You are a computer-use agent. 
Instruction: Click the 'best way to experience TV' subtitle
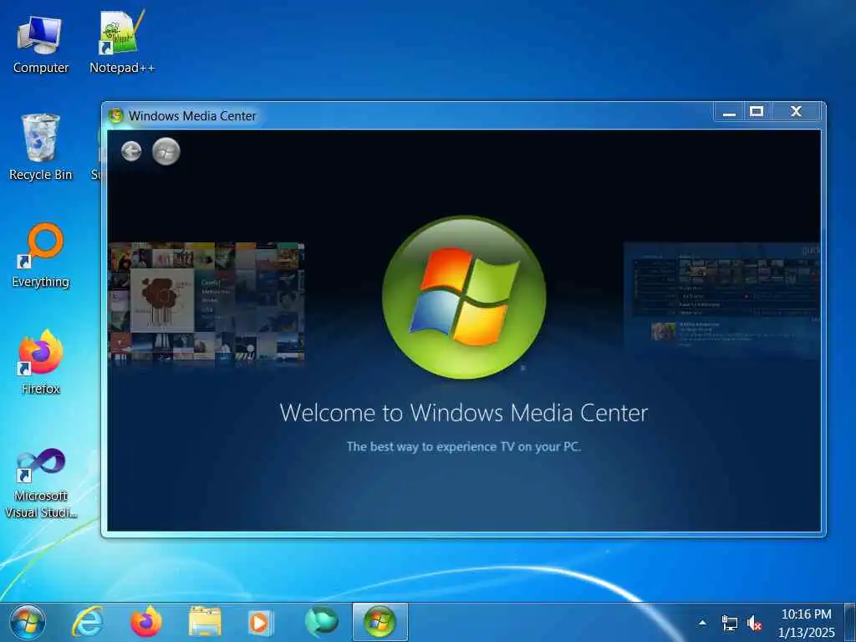(x=463, y=446)
